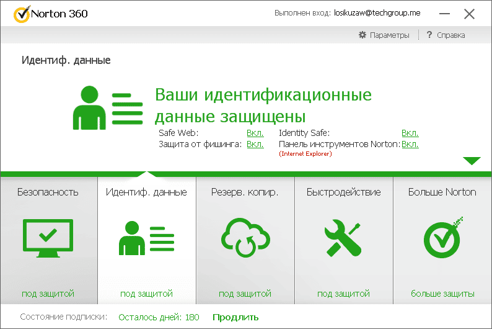Switch to Резерв. копир. tab label
492x329 pixels.
(245, 192)
